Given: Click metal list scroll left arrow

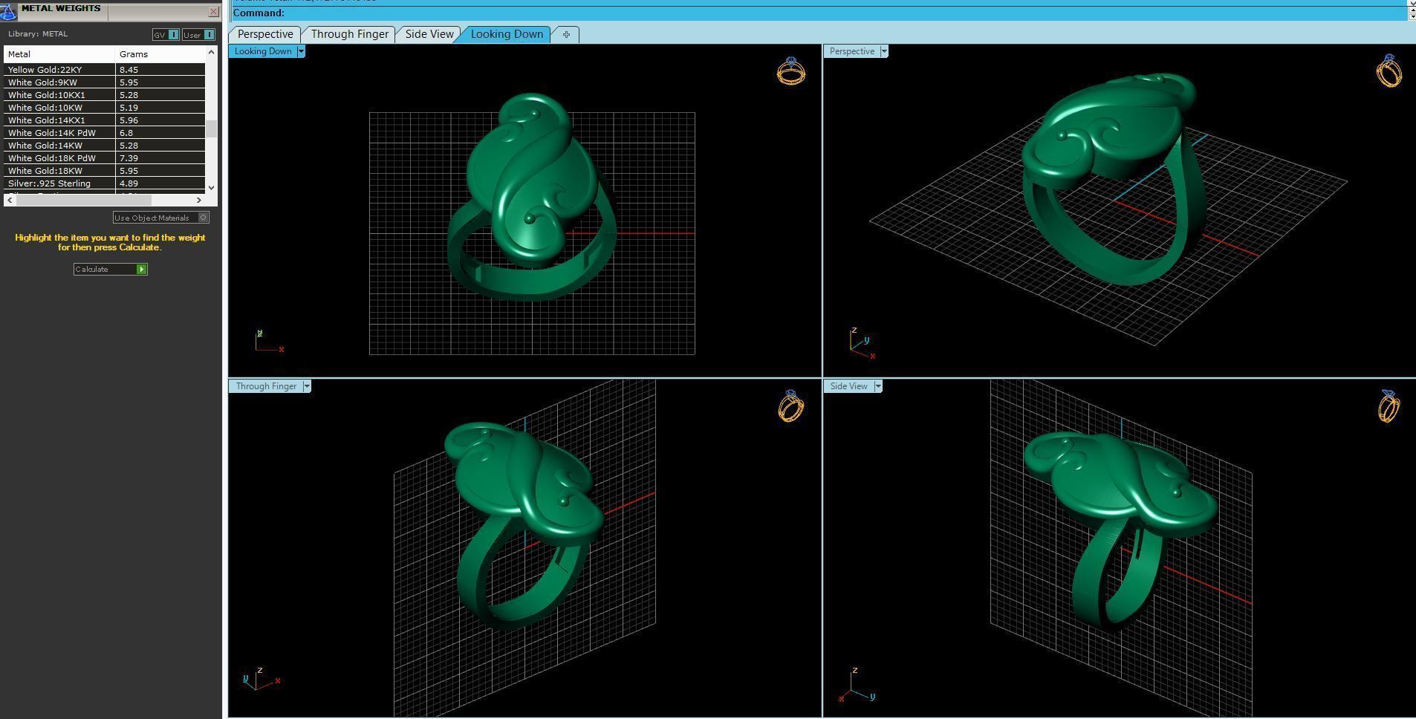Looking at the screenshot, I should point(10,200).
